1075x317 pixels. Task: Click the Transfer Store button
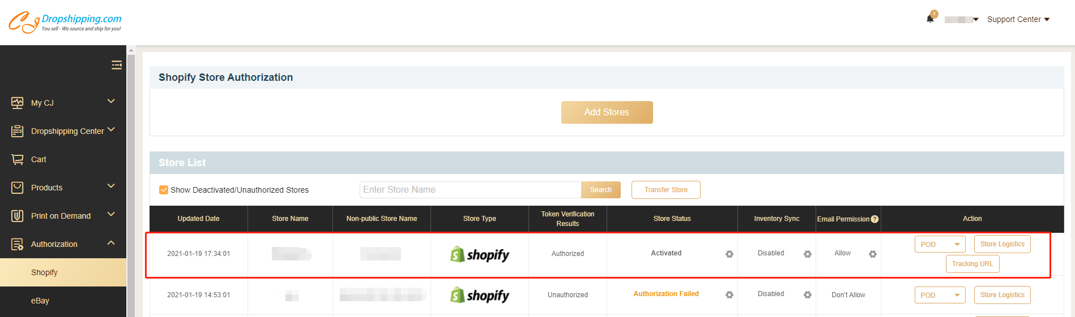click(666, 190)
